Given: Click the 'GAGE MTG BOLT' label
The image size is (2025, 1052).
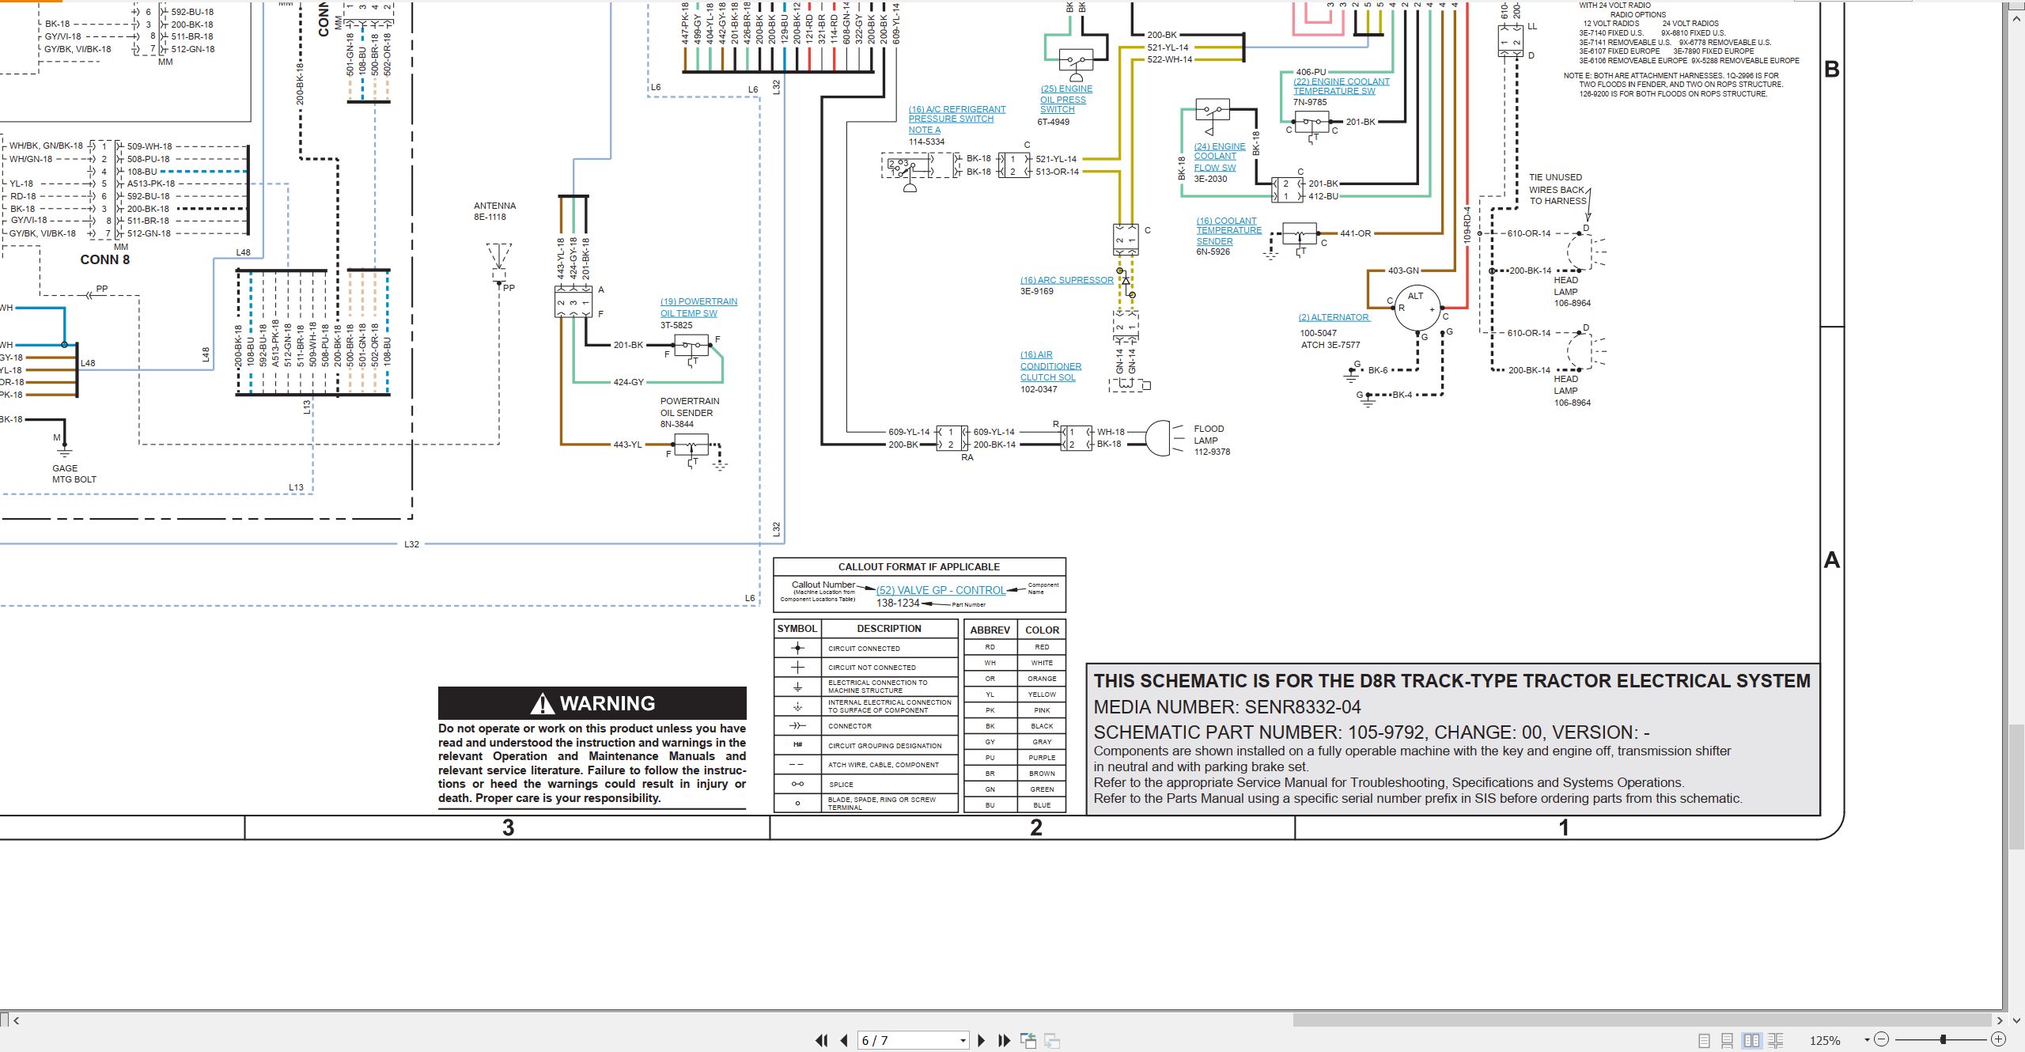Looking at the screenshot, I should pyautogui.click(x=74, y=474).
